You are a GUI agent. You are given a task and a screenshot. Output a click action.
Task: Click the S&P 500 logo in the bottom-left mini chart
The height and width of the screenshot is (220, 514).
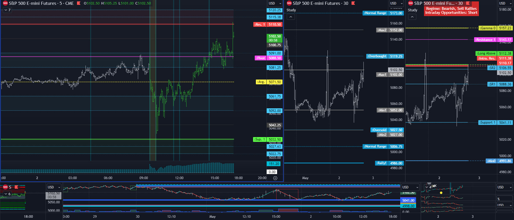click(5, 187)
